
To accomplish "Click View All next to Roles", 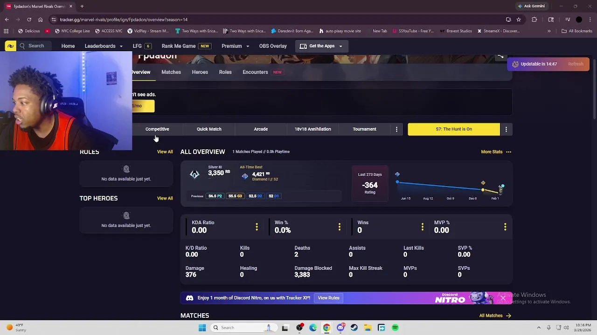I will click(165, 152).
